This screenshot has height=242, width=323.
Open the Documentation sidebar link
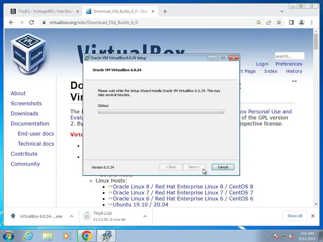(x=30, y=124)
